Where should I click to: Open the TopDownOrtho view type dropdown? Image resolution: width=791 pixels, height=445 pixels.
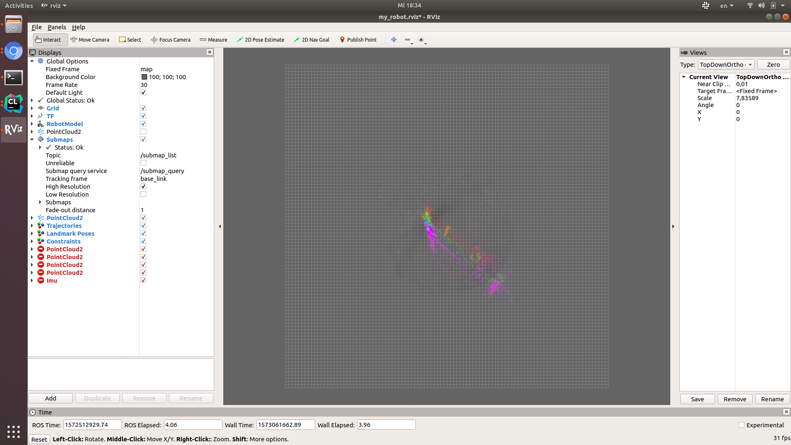[x=725, y=64]
